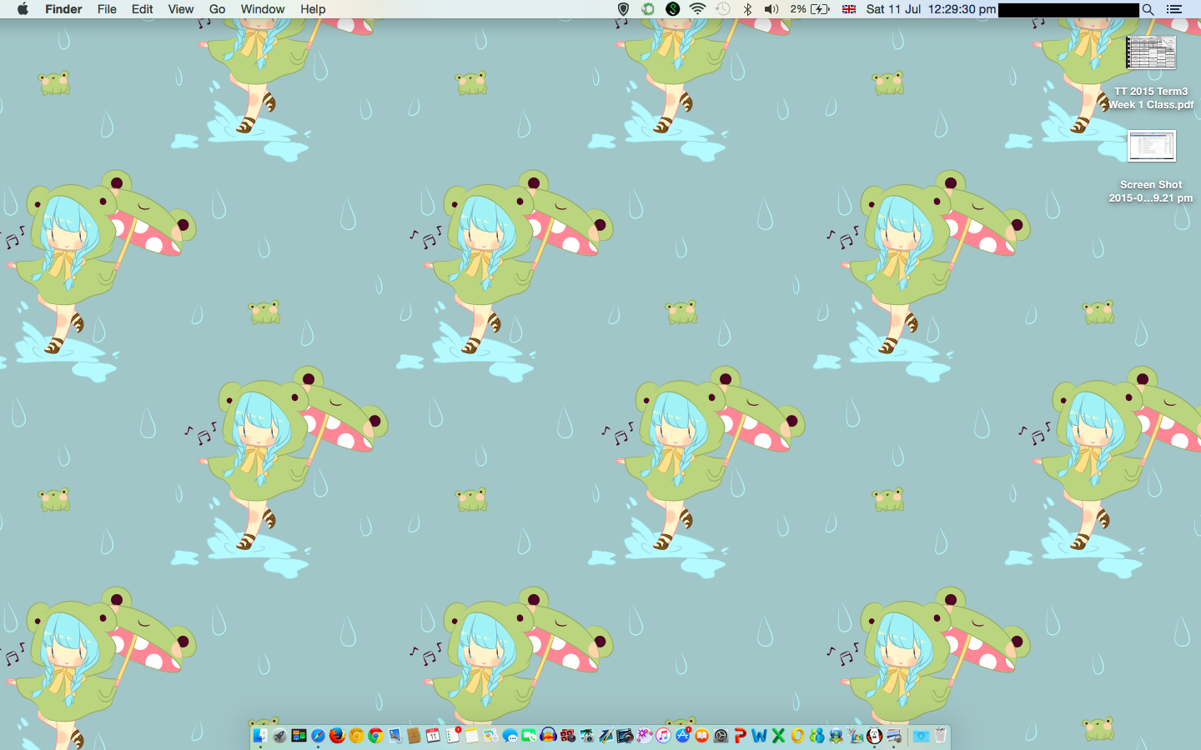Open Reminders with badge in Dock
This screenshot has height=750, width=1201.
(x=452, y=736)
